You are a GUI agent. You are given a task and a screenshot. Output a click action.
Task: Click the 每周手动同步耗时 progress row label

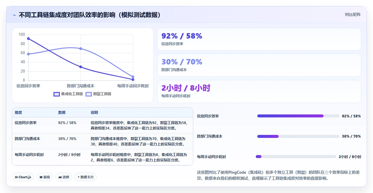[x=211, y=157]
